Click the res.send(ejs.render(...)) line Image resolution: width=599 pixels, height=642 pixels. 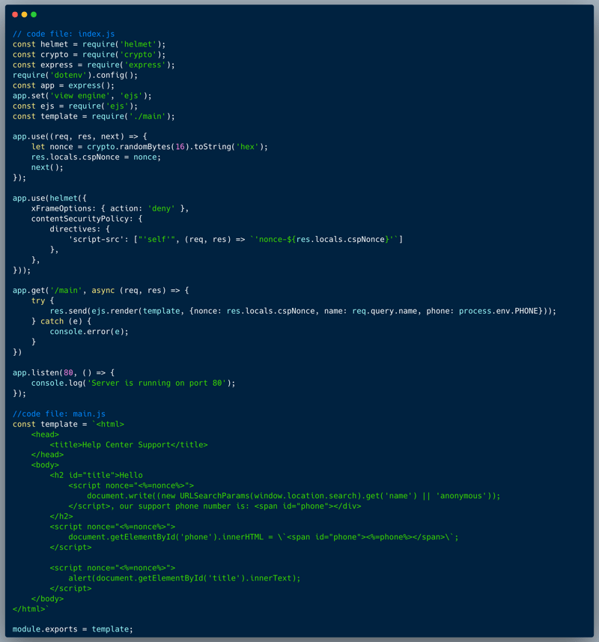point(303,311)
